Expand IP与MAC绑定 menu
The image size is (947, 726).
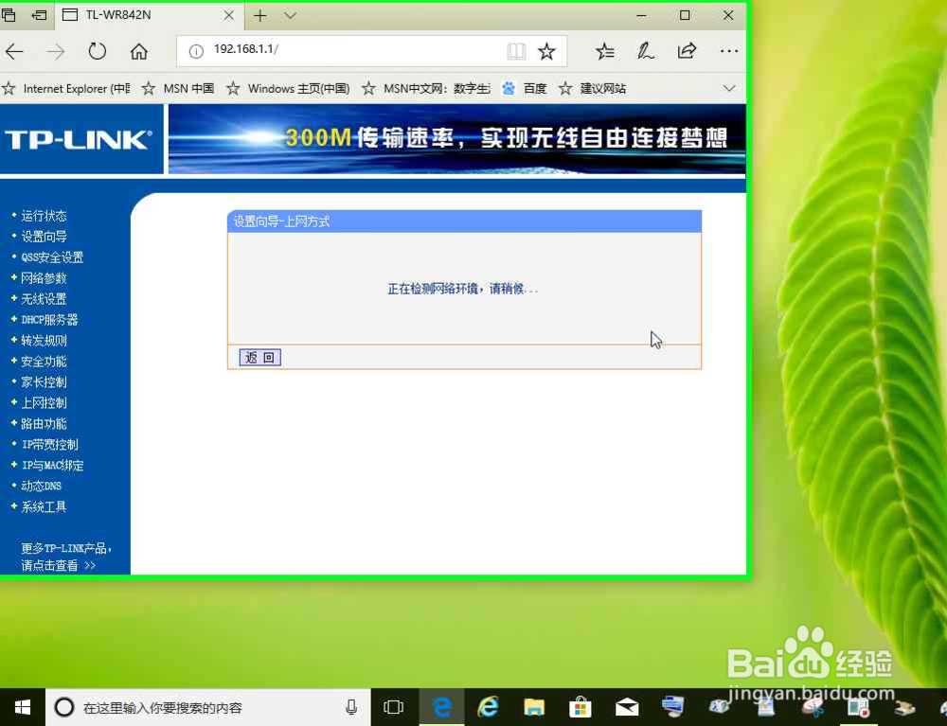[x=52, y=466]
